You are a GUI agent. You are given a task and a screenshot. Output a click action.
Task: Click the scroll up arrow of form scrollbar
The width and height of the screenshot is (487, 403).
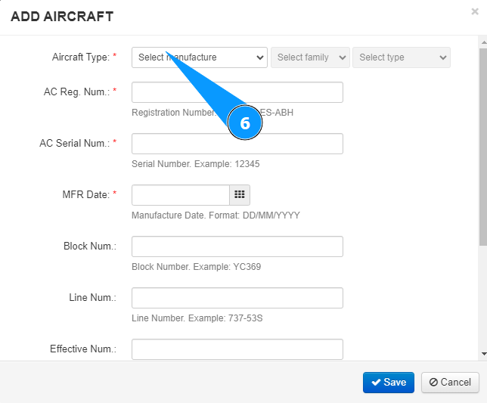(483, 43)
